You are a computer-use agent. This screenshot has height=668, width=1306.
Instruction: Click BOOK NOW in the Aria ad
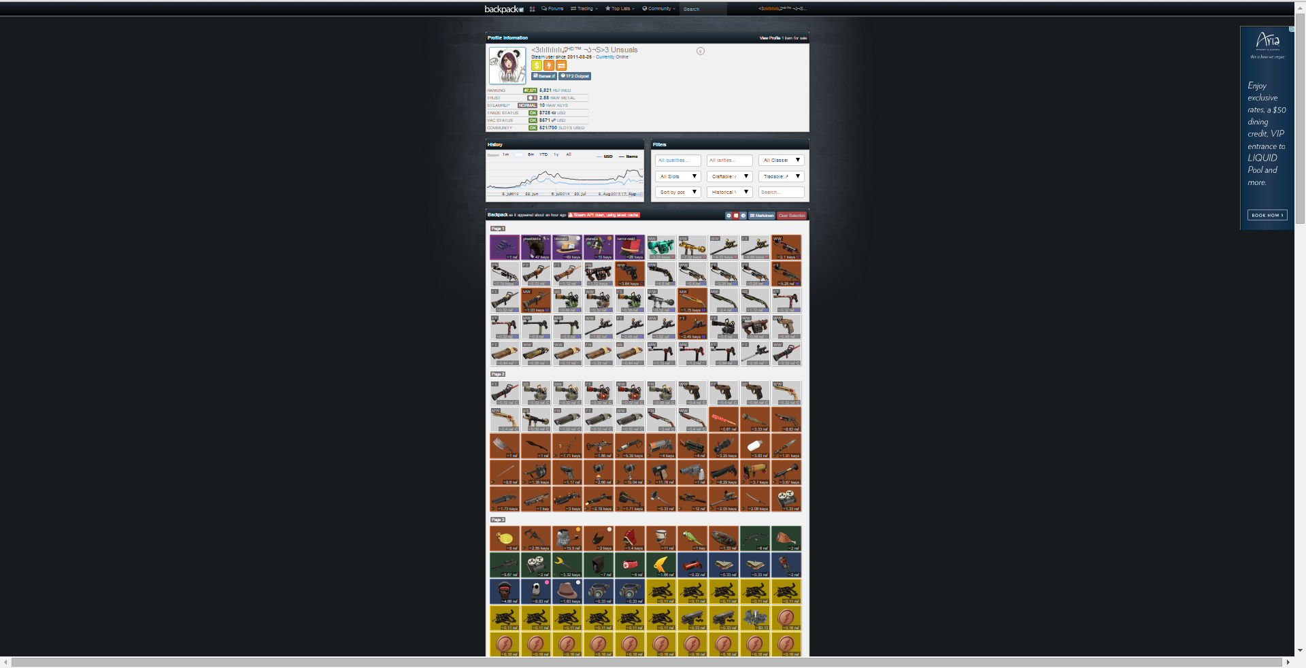point(1267,215)
